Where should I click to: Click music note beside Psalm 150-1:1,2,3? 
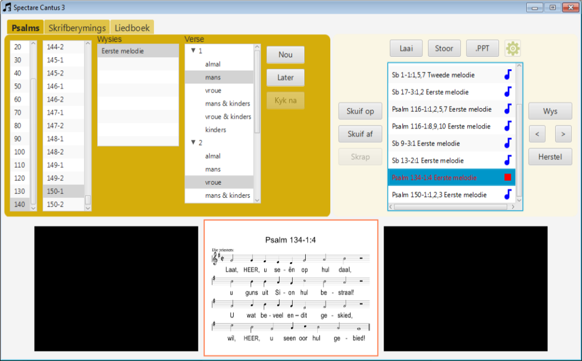click(508, 194)
